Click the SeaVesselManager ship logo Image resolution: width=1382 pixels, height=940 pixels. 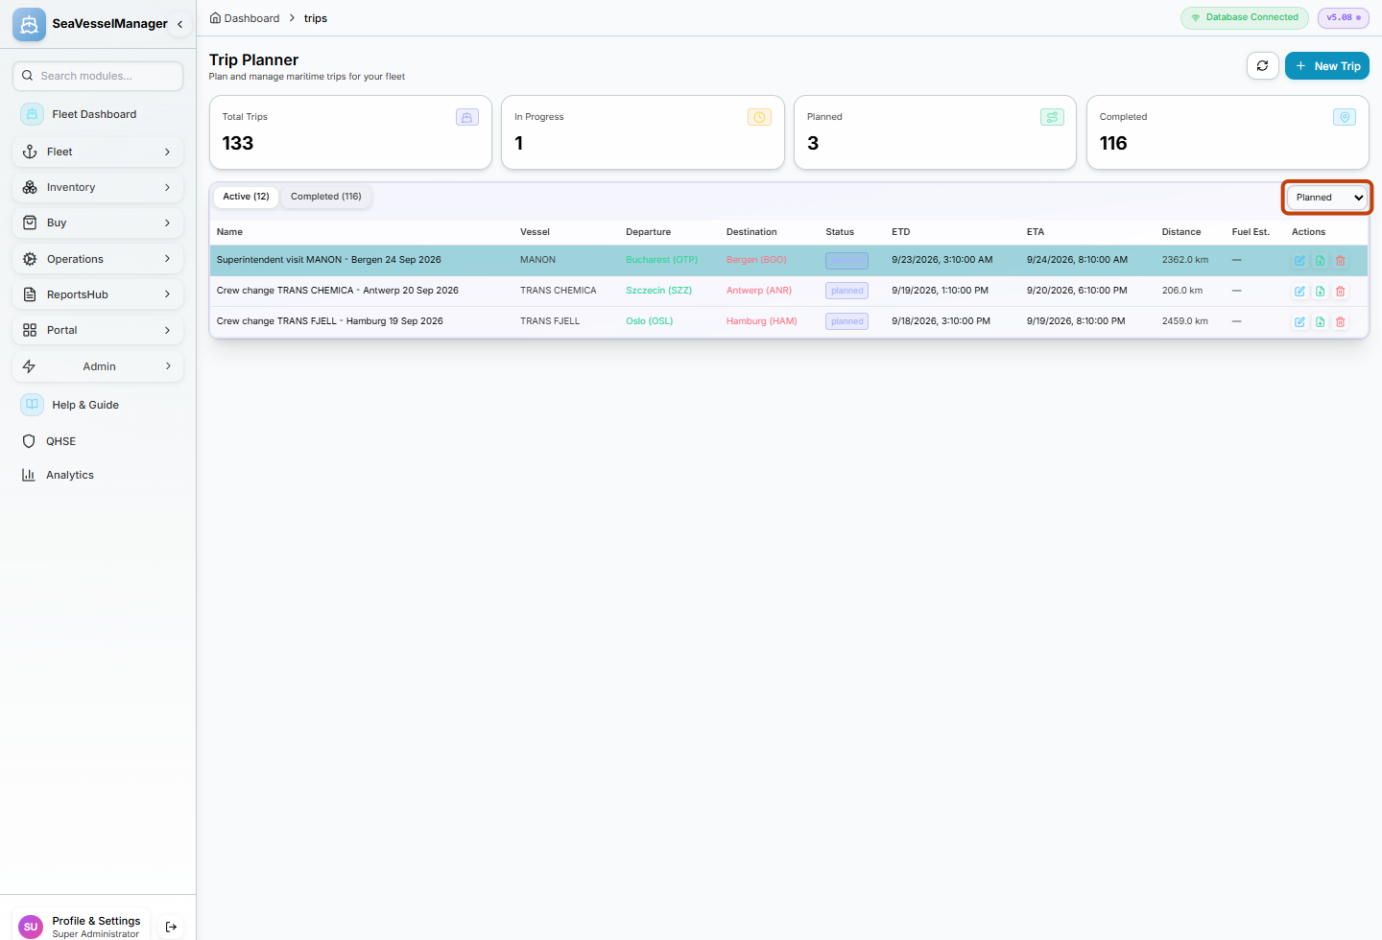click(29, 24)
